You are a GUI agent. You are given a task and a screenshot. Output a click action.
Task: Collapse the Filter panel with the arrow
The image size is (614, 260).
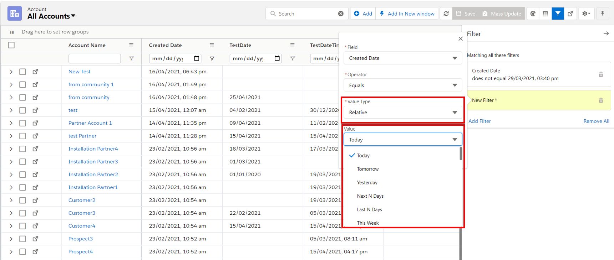coord(606,33)
